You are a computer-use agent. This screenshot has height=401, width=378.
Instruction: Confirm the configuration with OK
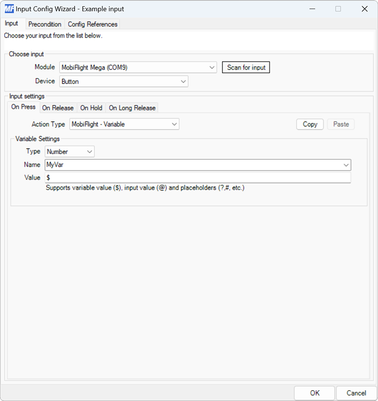315,393
